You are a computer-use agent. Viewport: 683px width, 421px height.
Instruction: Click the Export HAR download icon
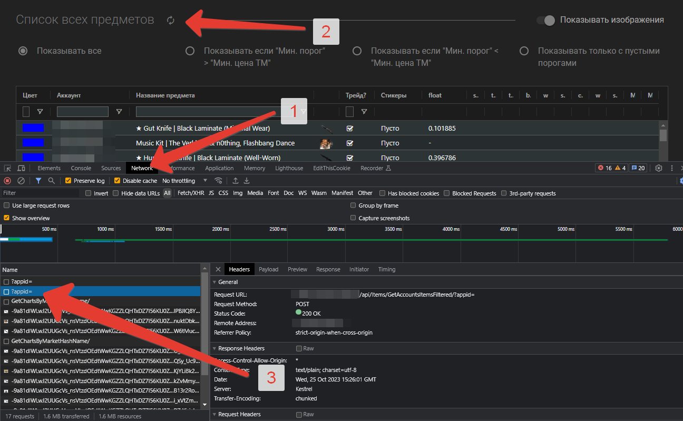(x=247, y=181)
